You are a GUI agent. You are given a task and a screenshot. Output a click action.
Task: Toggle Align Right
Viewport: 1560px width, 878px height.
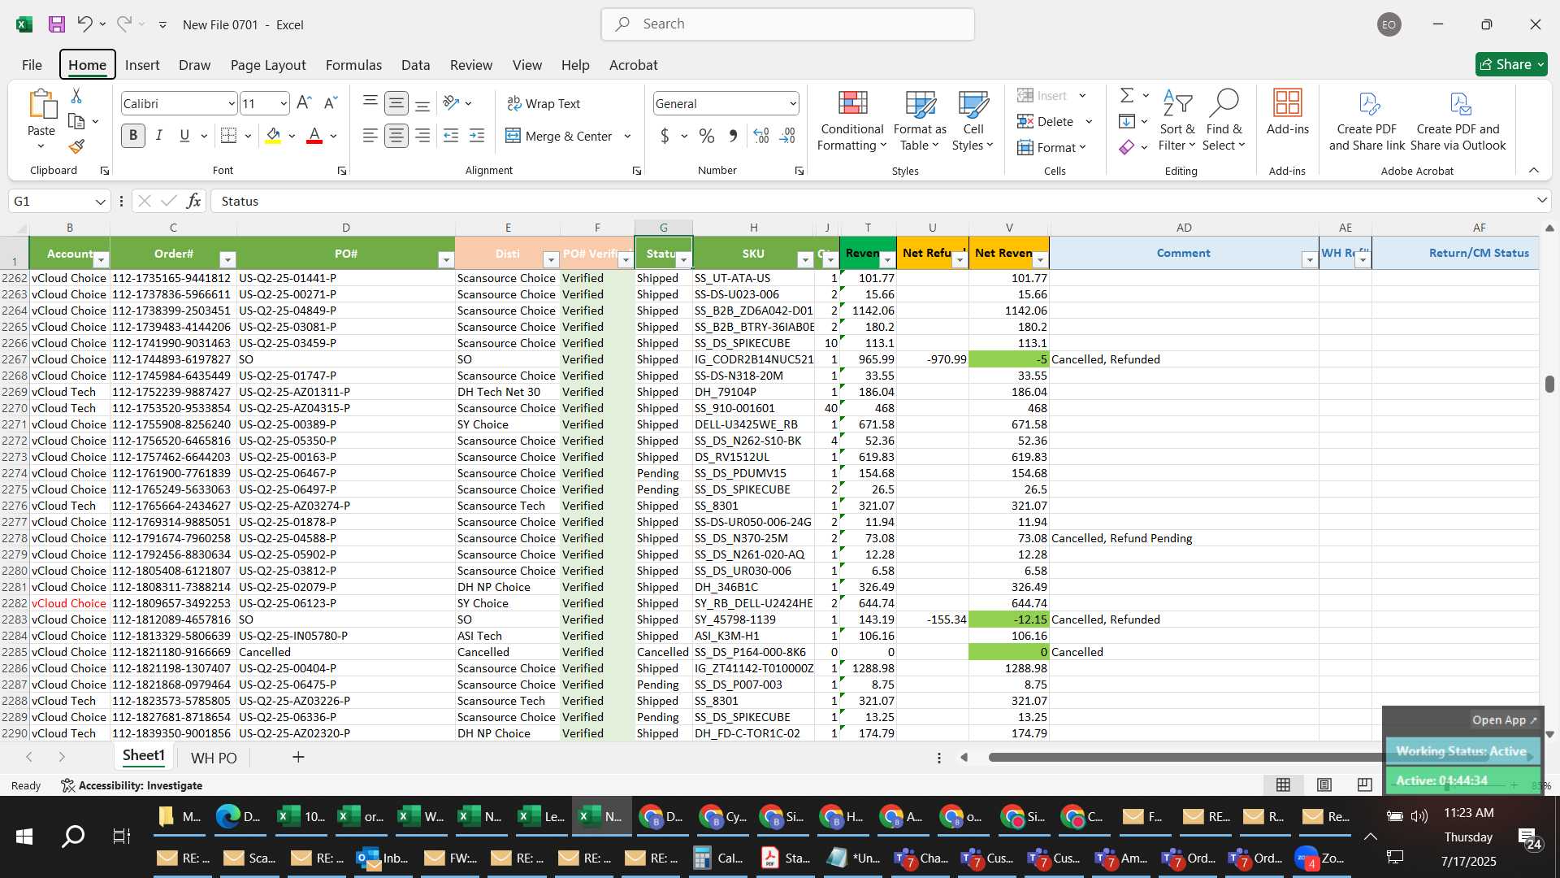(x=422, y=136)
